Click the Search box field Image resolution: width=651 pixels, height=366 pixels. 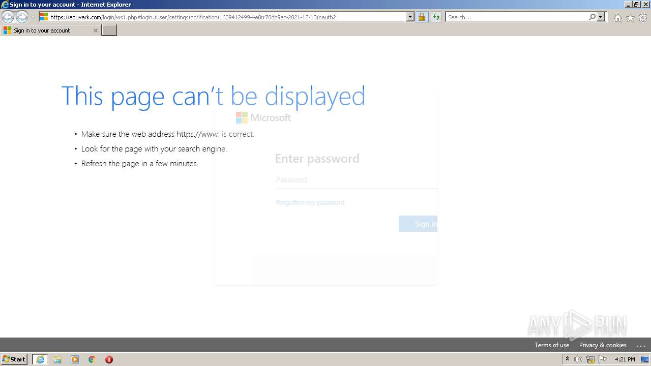click(517, 17)
